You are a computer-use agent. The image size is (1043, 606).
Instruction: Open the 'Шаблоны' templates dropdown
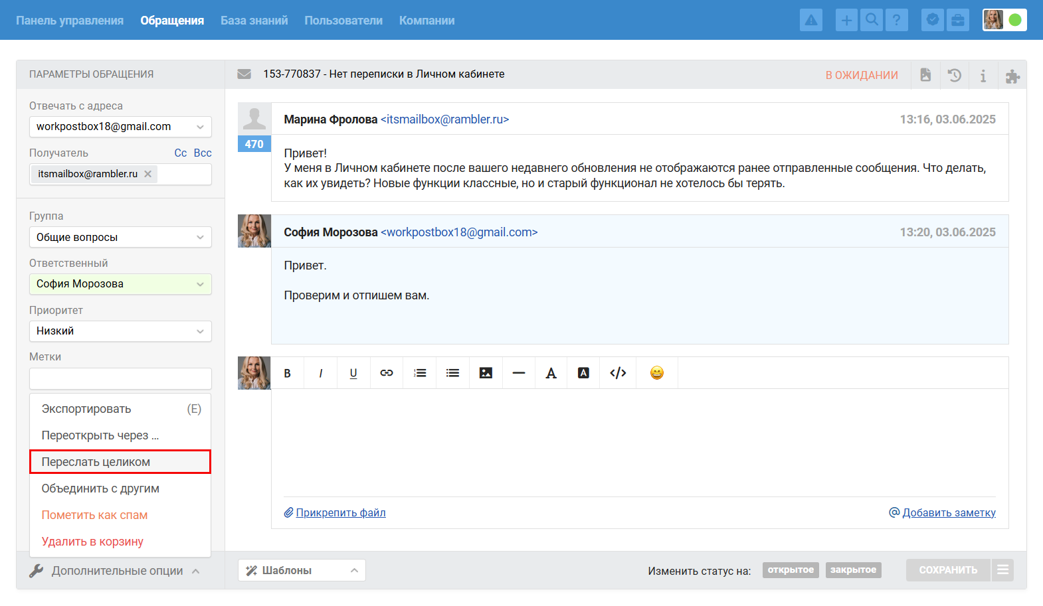(x=302, y=571)
